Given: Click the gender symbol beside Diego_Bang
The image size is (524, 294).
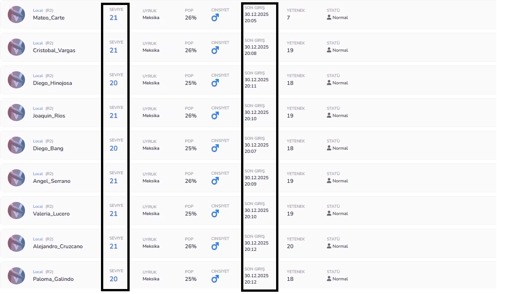Looking at the screenshot, I should coord(215,148).
